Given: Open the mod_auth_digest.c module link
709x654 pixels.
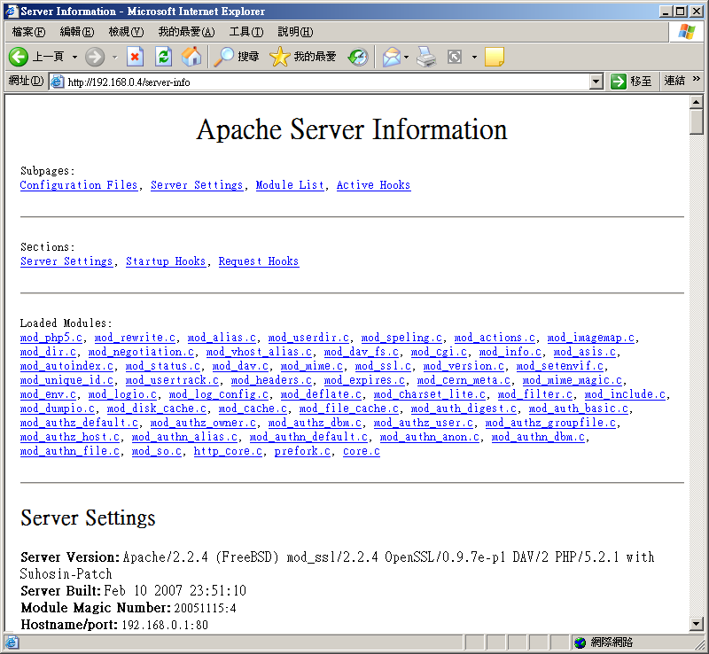Looking at the screenshot, I should (464, 409).
